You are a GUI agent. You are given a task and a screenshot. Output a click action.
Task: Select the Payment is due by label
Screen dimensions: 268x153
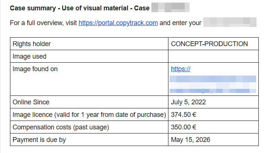(39, 140)
